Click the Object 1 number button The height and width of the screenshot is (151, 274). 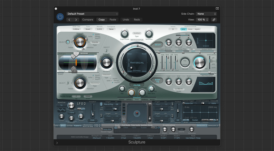[68, 42]
